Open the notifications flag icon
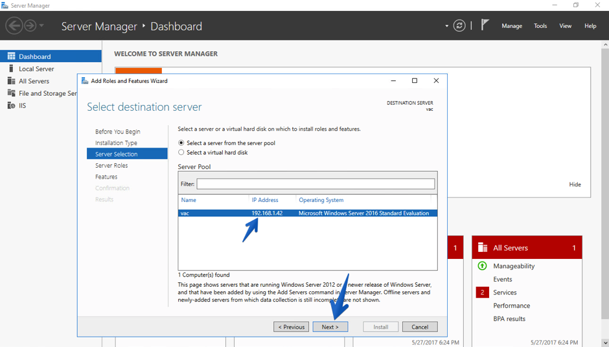609x347 pixels. point(485,25)
